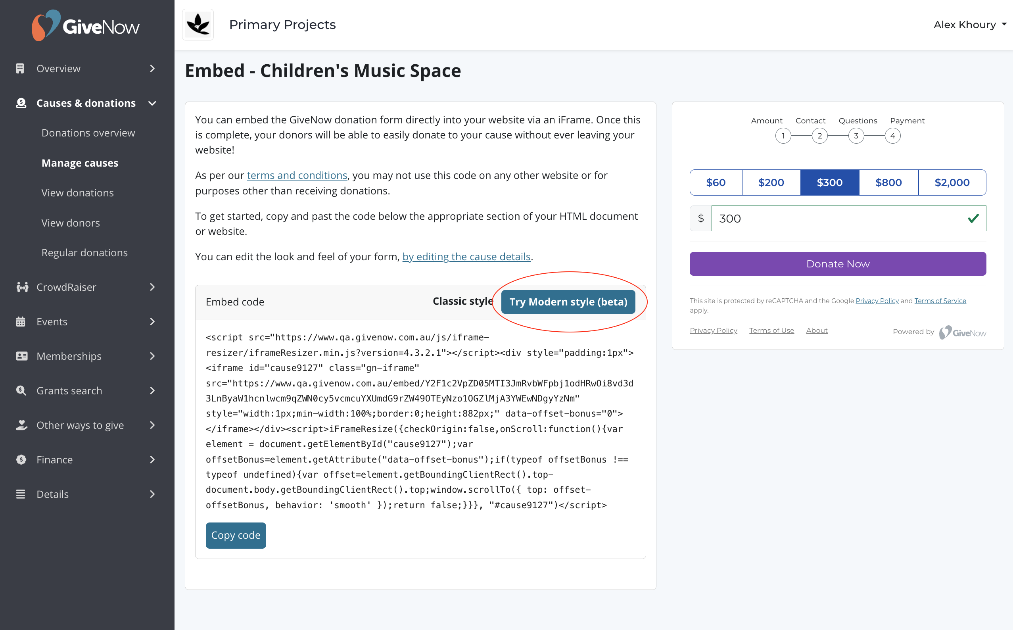Open the Terms of Use link
This screenshot has height=630, width=1013.
(x=771, y=330)
